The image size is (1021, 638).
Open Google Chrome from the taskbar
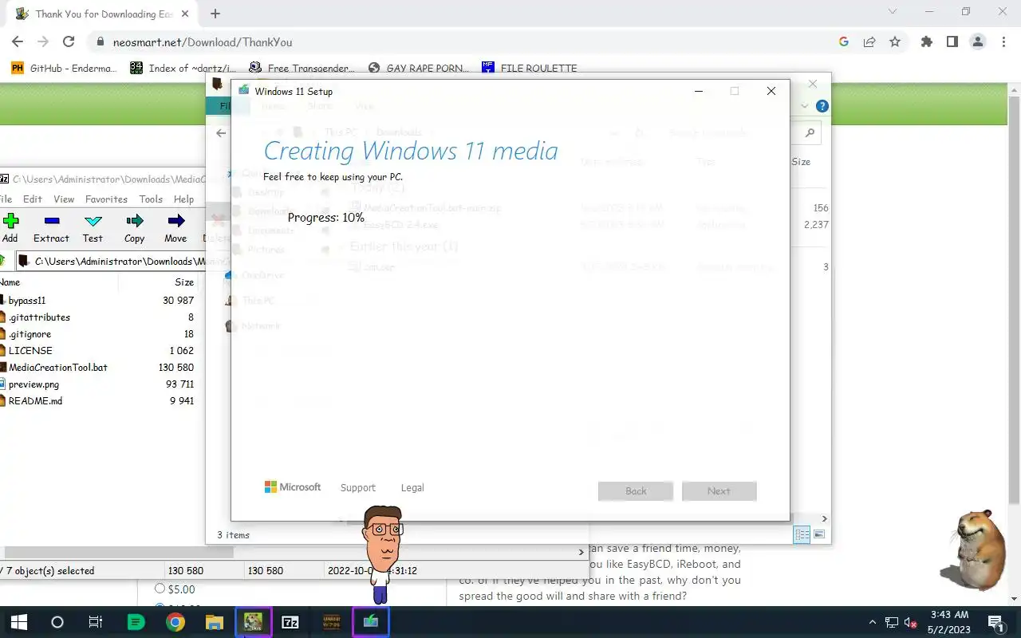(175, 622)
